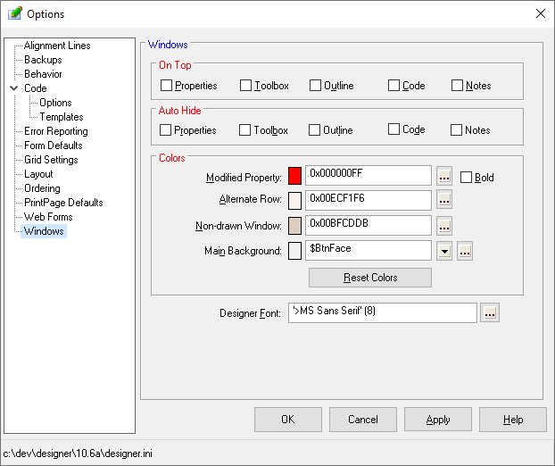Viewport: 555px width, 466px height.
Task: Expand Main Background color dropdown
Action: (445, 251)
